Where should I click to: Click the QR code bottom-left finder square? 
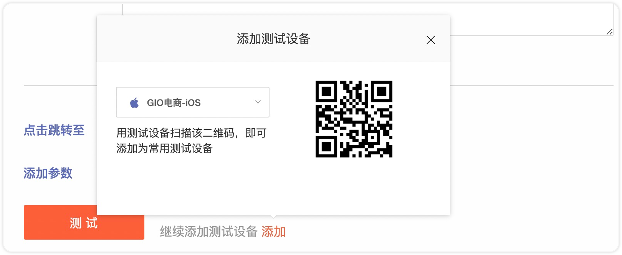[326, 147]
